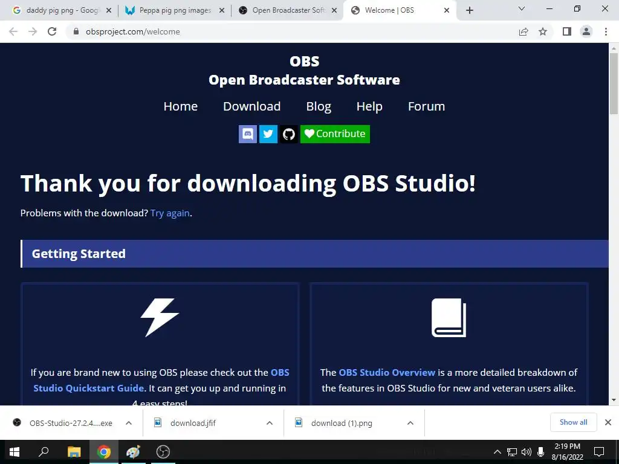Go back with the browser back arrow

coord(13,31)
